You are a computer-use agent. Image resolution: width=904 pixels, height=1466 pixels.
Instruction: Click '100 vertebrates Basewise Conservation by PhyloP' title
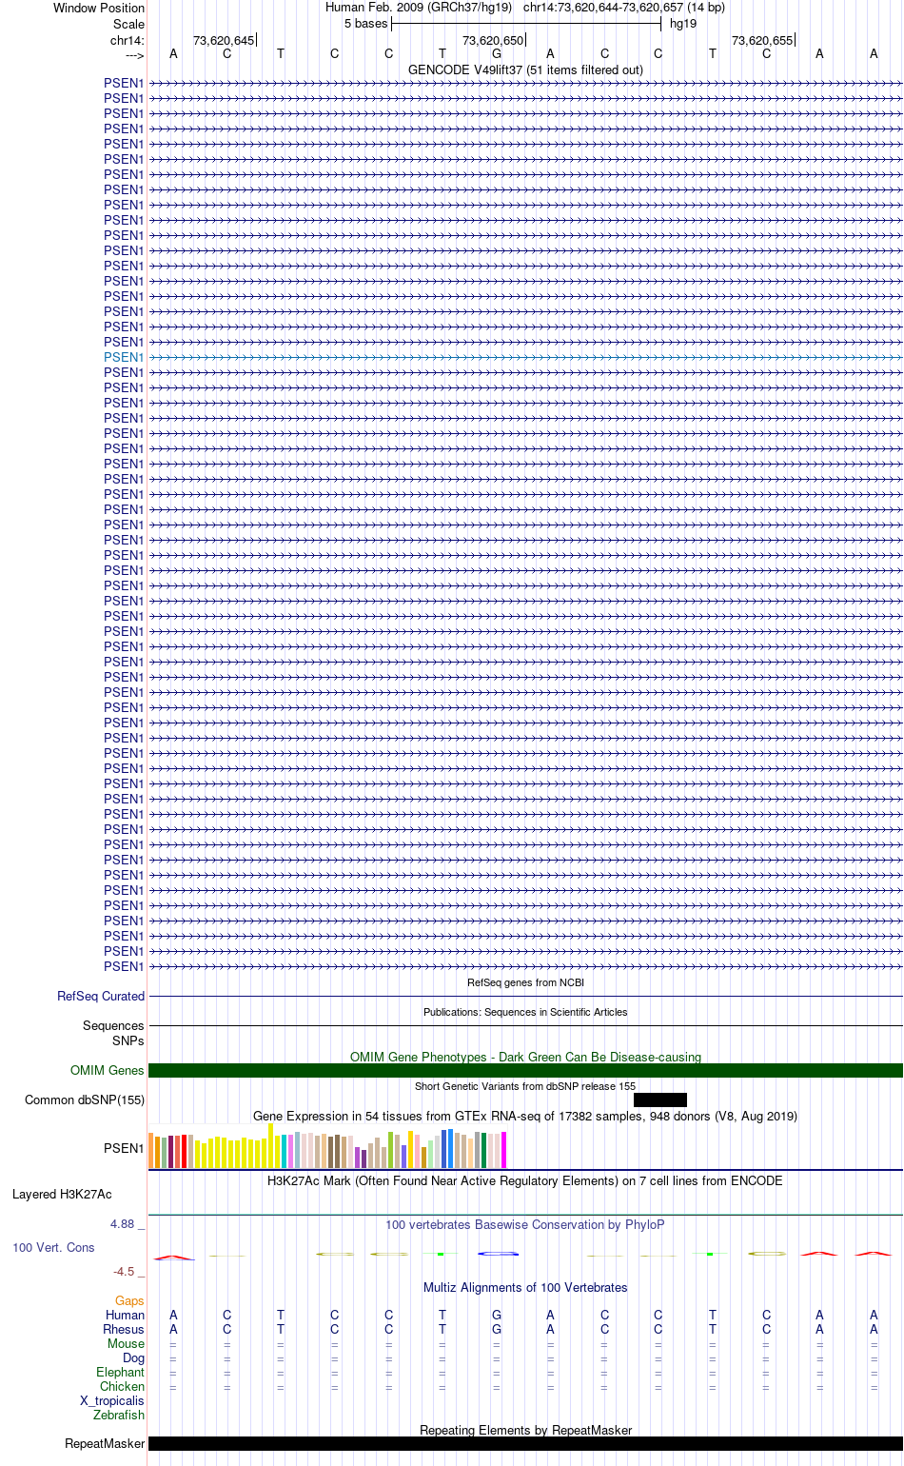coord(525,1225)
